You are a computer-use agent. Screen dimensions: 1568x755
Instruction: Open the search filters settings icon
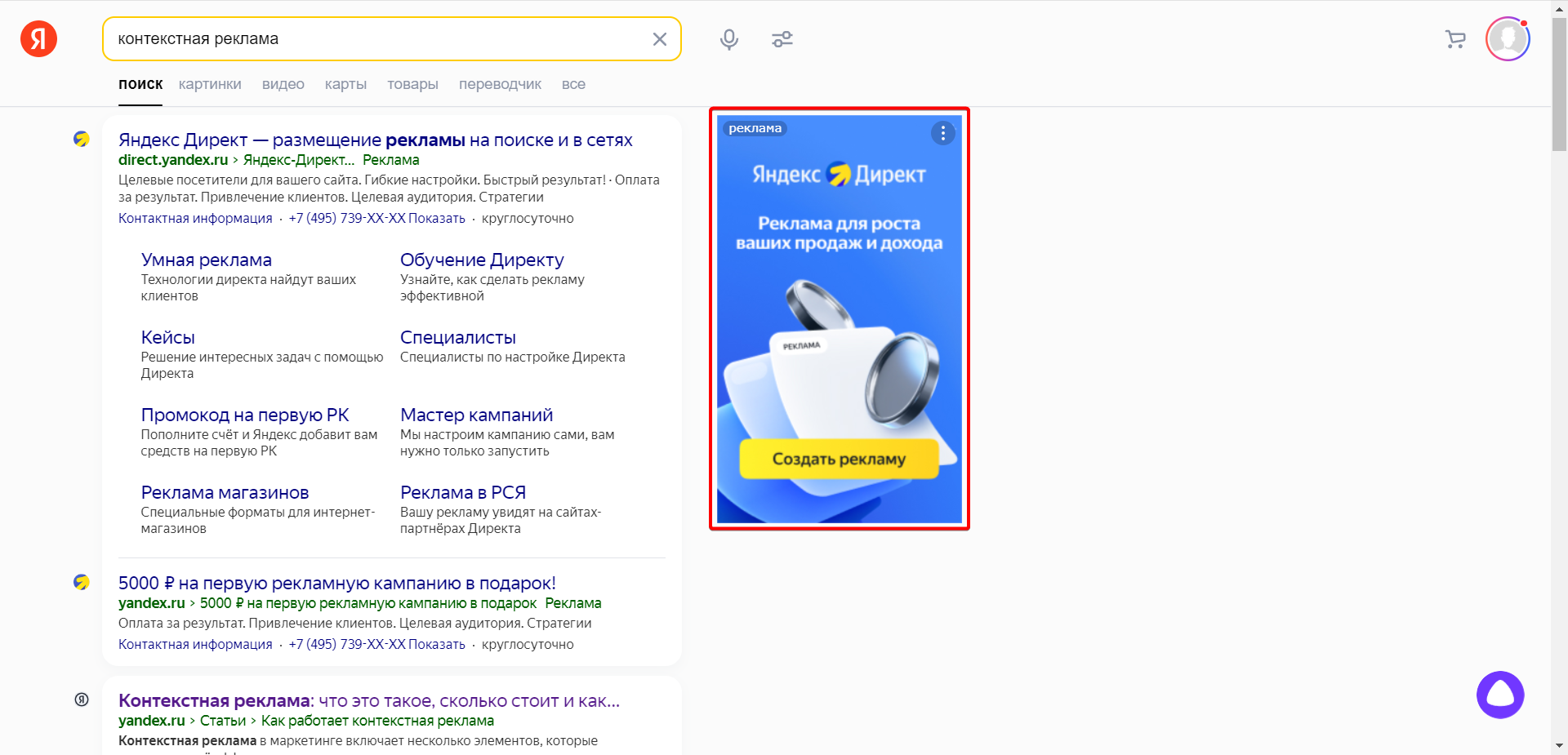click(782, 39)
